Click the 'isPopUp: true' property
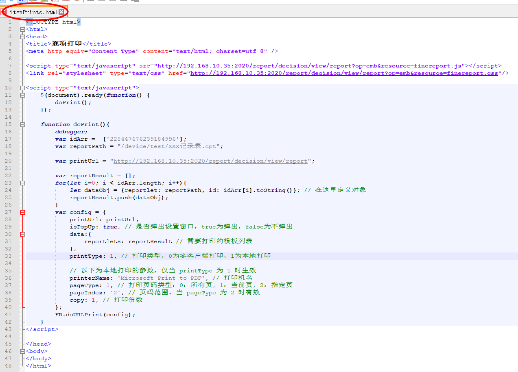 click(x=93, y=227)
